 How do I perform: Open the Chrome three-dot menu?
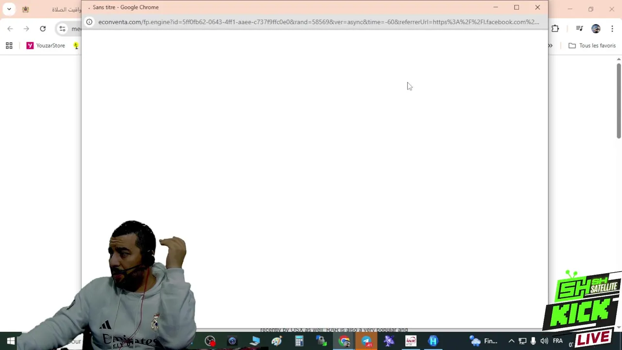click(x=612, y=29)
